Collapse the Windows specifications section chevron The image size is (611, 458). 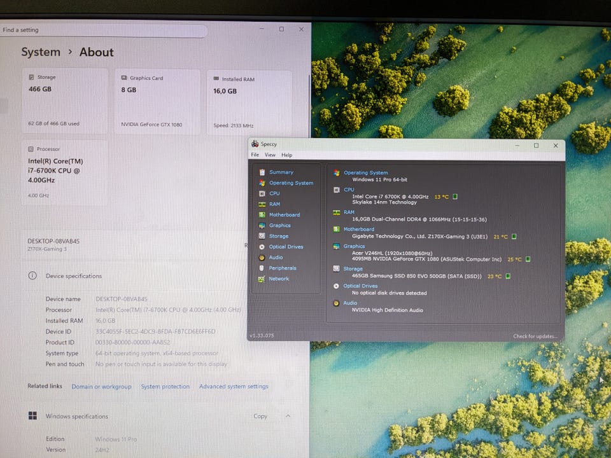(x=288, y=416)
